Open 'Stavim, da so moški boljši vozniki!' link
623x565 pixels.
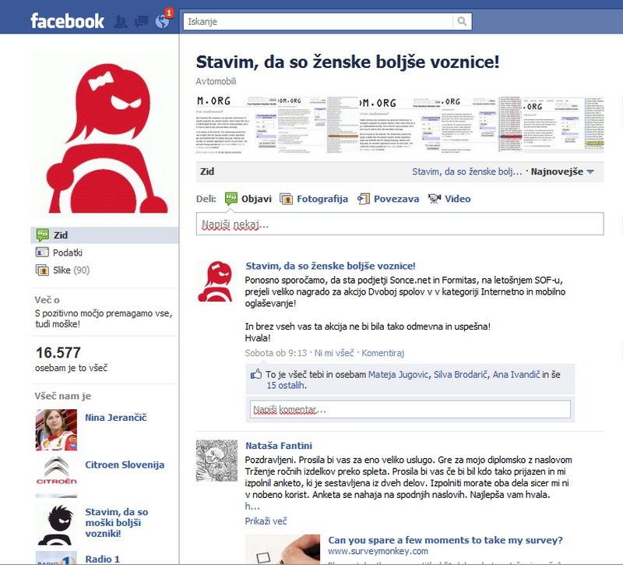click(x=116, y=522)
